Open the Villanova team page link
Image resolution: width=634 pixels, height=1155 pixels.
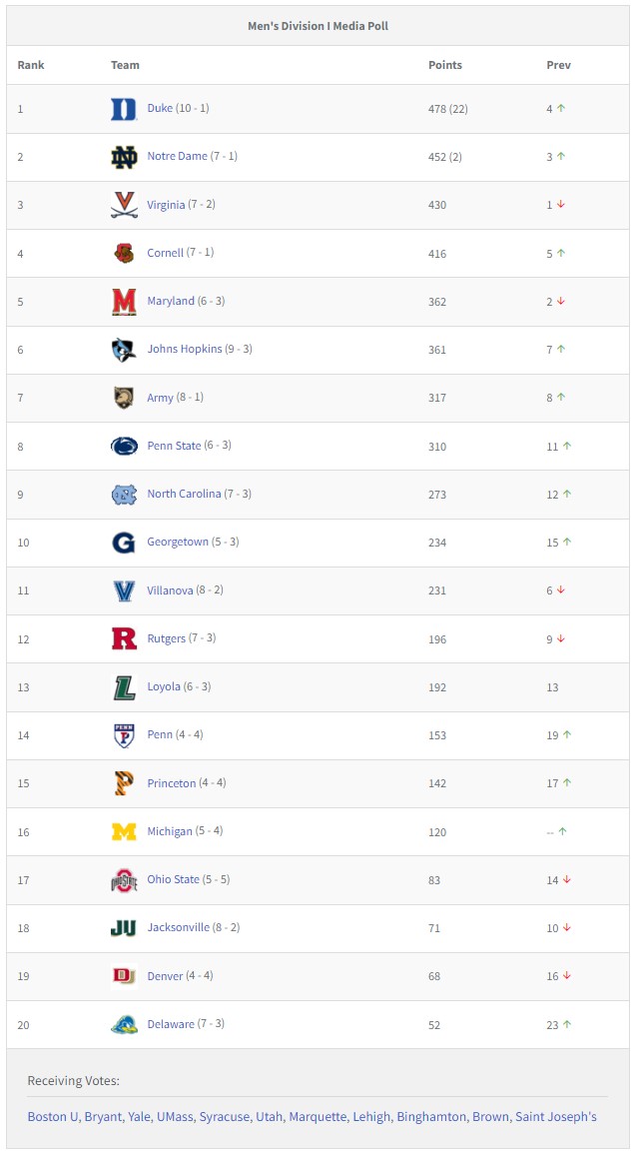click(x=170, y=590)
